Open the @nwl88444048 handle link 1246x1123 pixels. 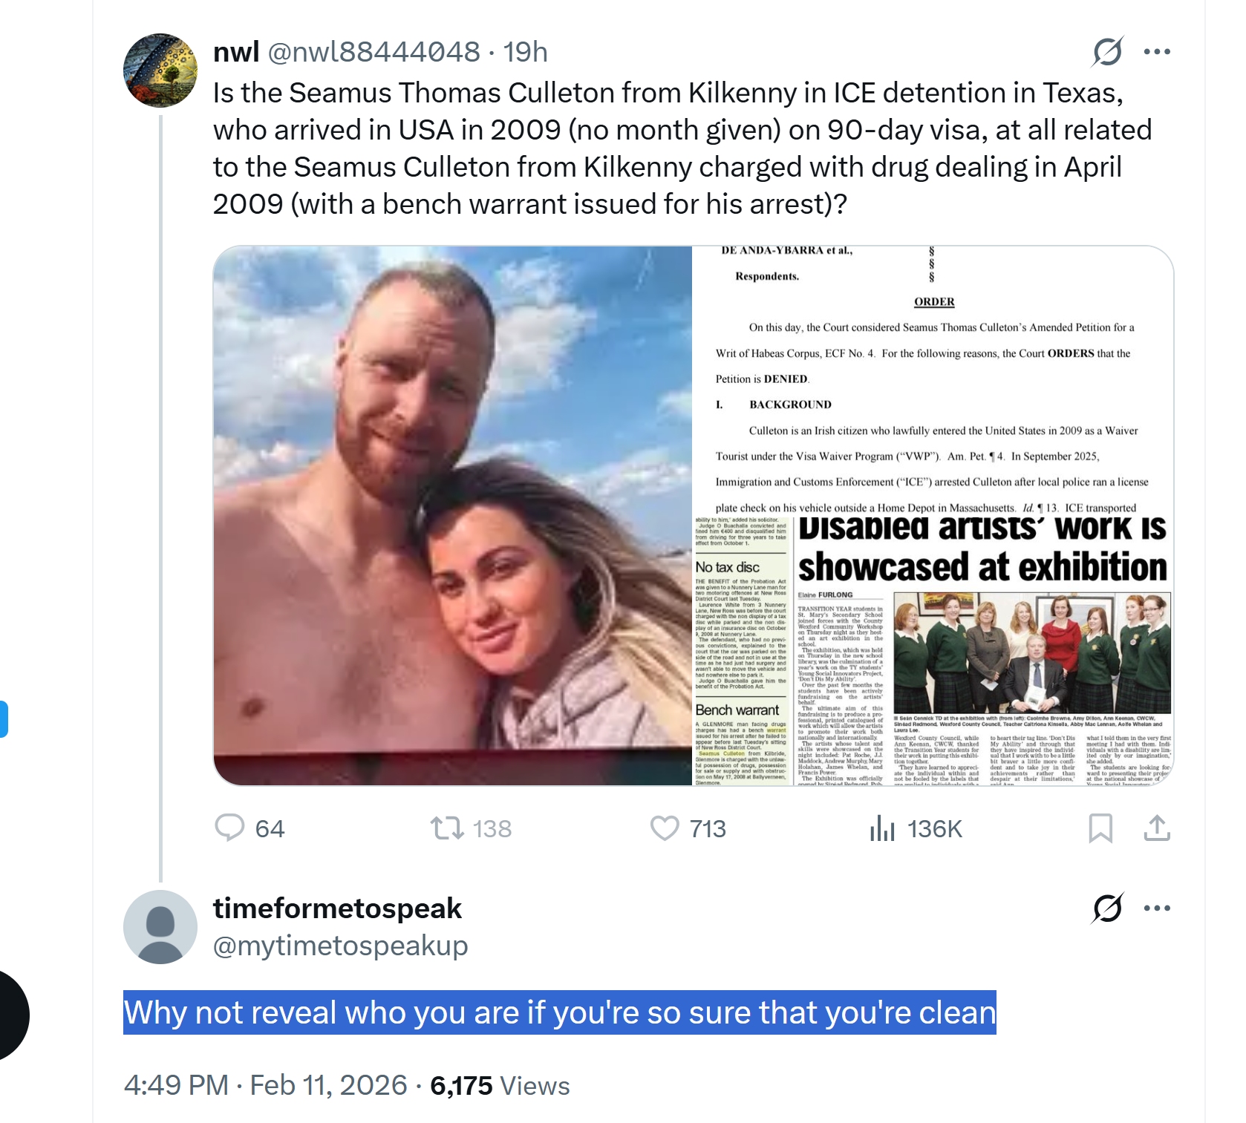pos(374,52)
